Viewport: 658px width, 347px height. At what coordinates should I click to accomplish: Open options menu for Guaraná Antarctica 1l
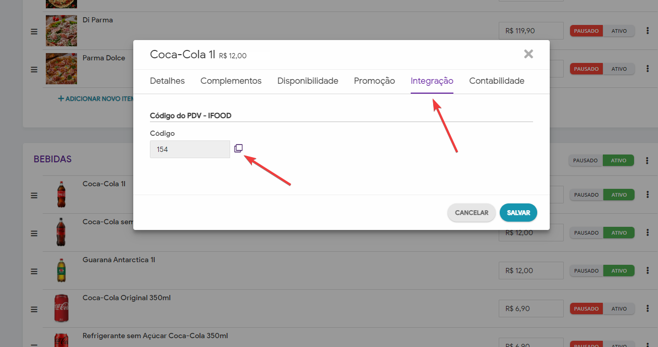tap(648, 271)
